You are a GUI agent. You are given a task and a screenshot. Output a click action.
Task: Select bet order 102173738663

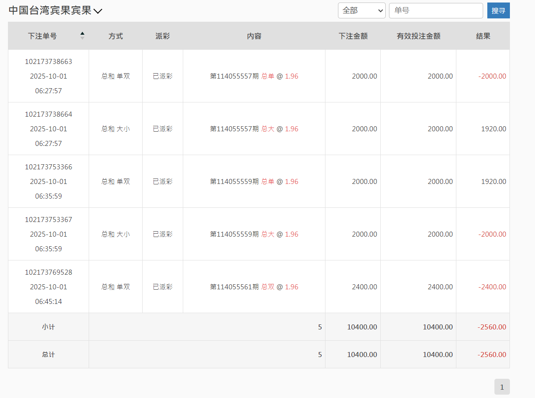[48, 61]
